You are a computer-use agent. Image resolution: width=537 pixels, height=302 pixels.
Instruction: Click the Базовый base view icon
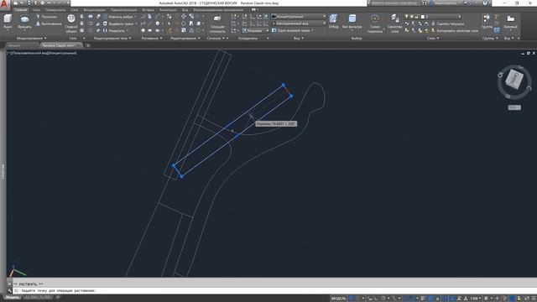[x=510, y=18]
